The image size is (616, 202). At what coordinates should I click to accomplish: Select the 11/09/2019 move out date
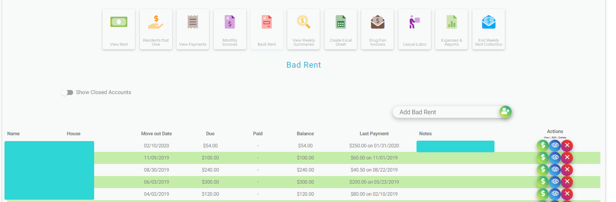pyautogui.click(x=156, y=158)
